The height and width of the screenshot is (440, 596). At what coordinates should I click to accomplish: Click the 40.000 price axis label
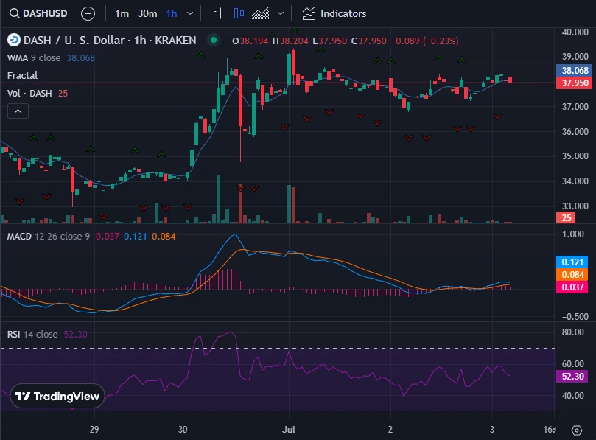[x=575, y=32]
